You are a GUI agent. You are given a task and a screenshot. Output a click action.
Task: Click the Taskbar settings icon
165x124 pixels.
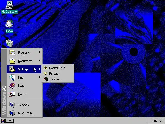[x=46, y=79]
